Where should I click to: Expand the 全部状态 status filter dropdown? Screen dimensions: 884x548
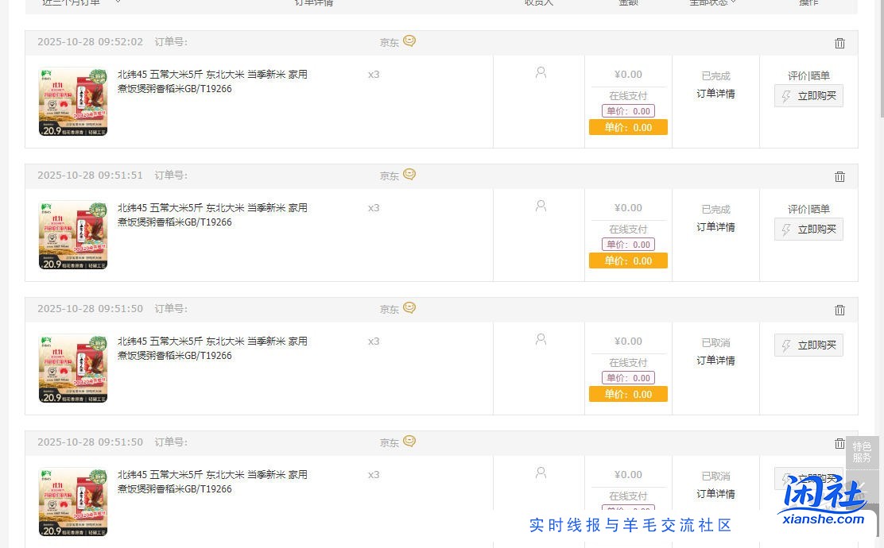pyautogui.click(x=712, y=2)
